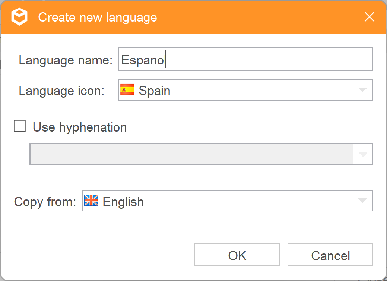Viewport: 387px width, 281px height.
Task: Click the Language icon label
Action: [x=62, y=91]
